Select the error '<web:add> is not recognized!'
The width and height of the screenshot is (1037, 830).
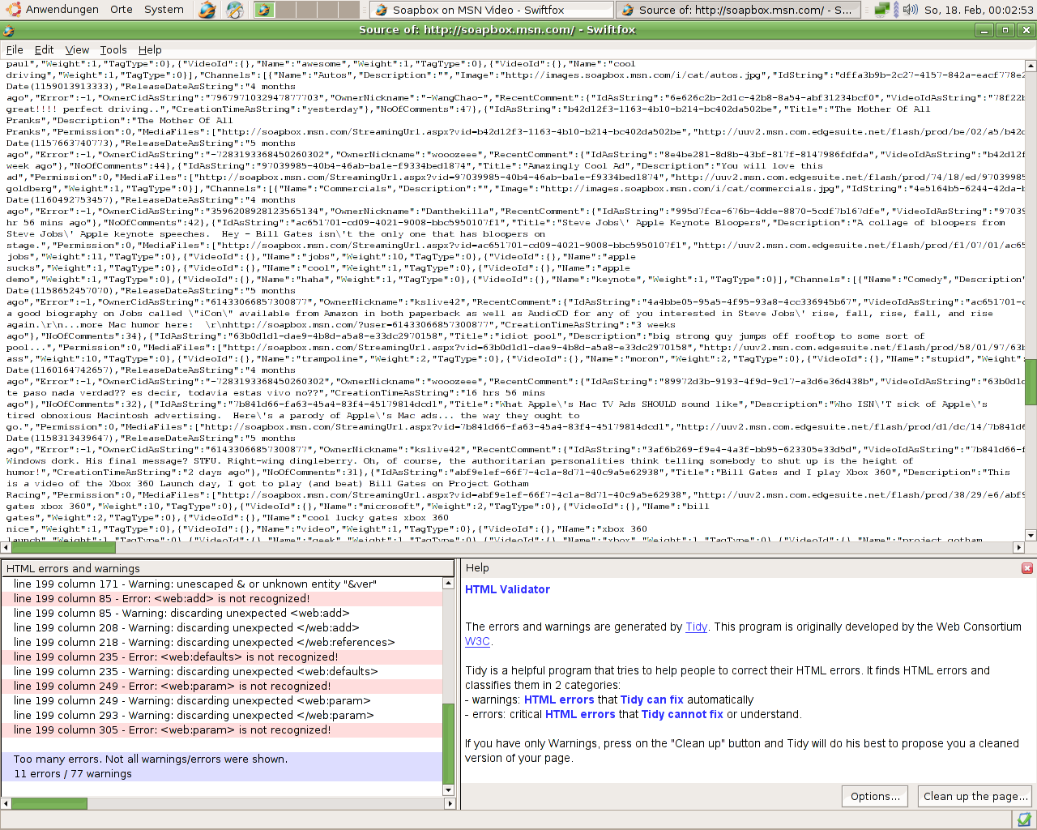click(x=222, y=599)
